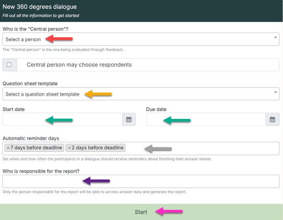
Task: Remove the 7 days before deadline reminder
Action: [x=8, y=148]
